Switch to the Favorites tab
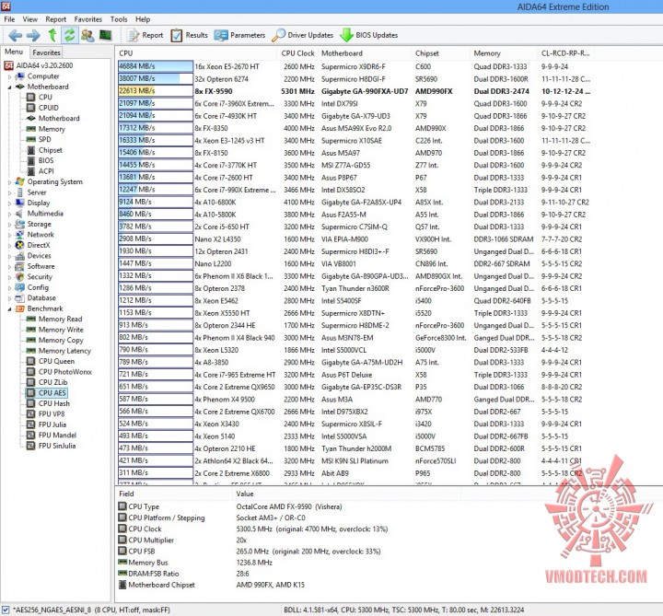Image resolution: width=663 pixels, height=616 pixels. 46,52
